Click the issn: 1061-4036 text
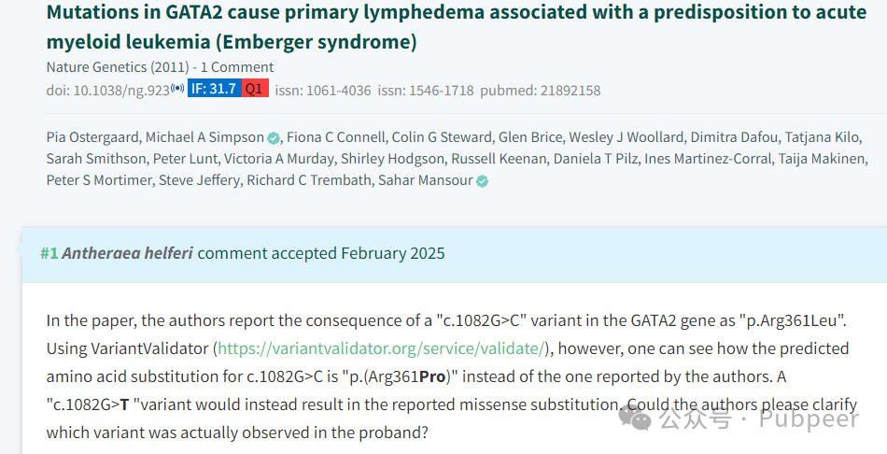 [323, 90]
